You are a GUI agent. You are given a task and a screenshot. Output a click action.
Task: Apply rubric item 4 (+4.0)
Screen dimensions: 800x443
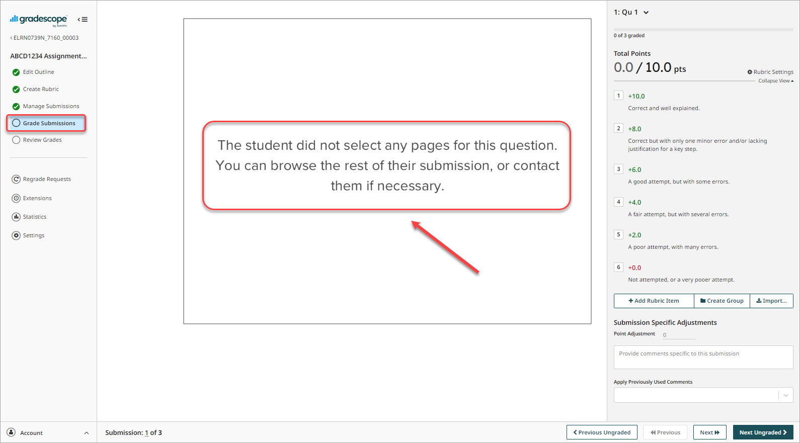tap(618, 202)
